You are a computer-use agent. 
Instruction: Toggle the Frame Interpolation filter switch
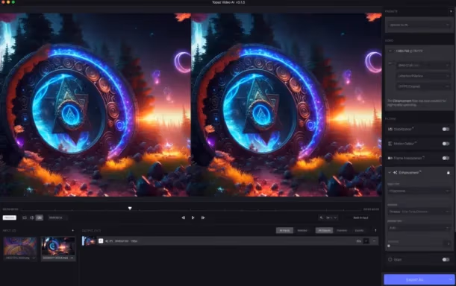pos(446,158)
